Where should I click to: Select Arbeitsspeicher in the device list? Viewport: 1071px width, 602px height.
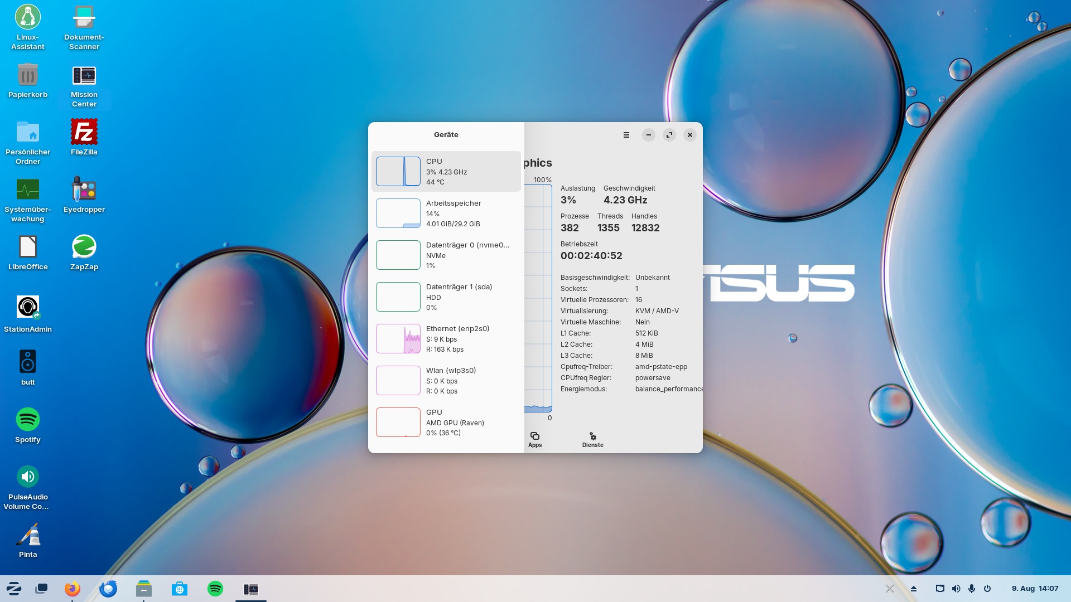point(446,213)
